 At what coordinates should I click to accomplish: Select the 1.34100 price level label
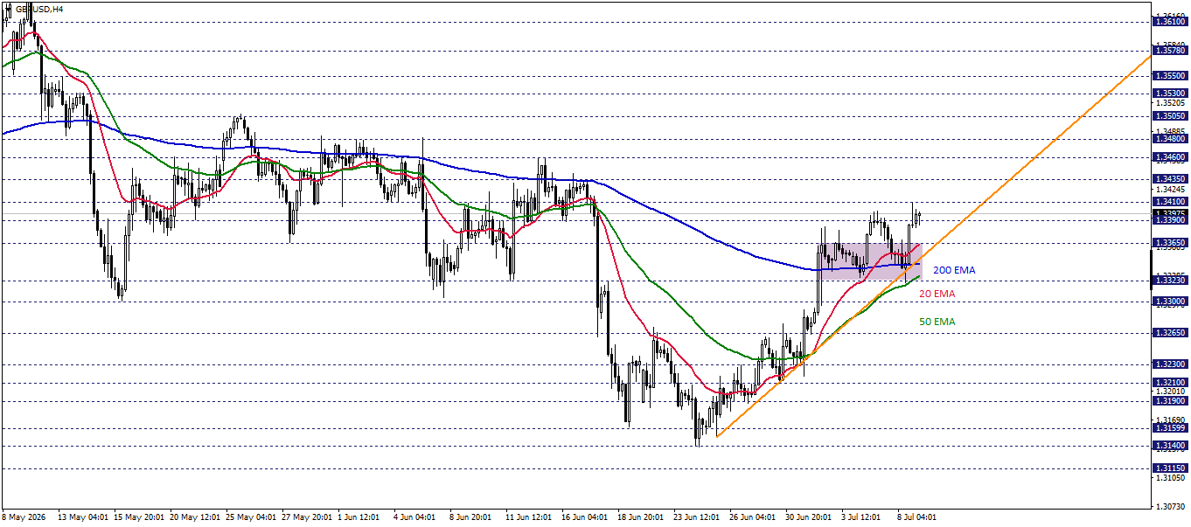pyautogui.click(x=1170, y=202)
